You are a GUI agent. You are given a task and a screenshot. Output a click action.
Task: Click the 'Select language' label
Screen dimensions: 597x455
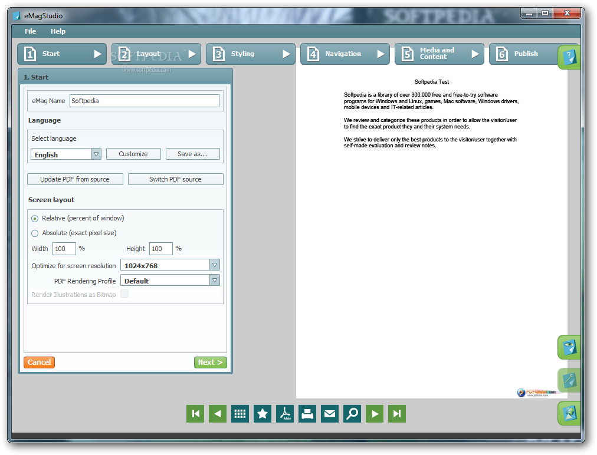(x=54, y=139)
